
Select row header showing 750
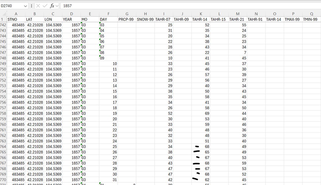(x=3, y=69)
